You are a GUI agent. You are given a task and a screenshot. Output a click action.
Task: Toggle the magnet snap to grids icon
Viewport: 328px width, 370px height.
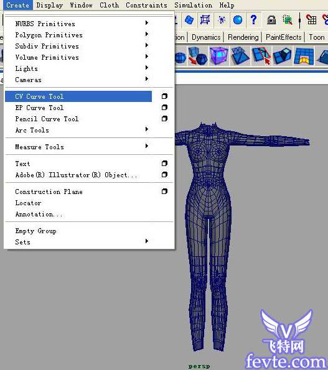coord(311,20)
